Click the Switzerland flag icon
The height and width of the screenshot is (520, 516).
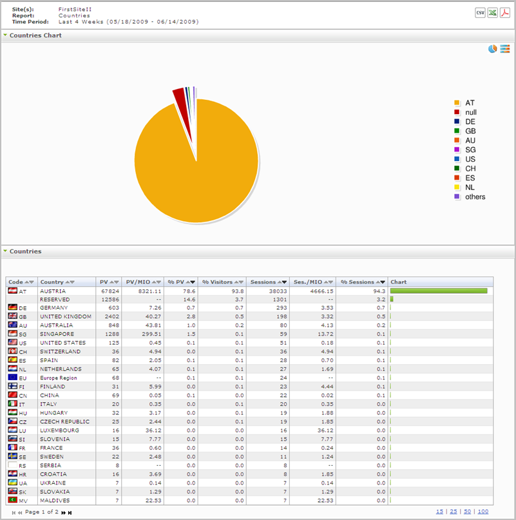(x=13, y=351)
